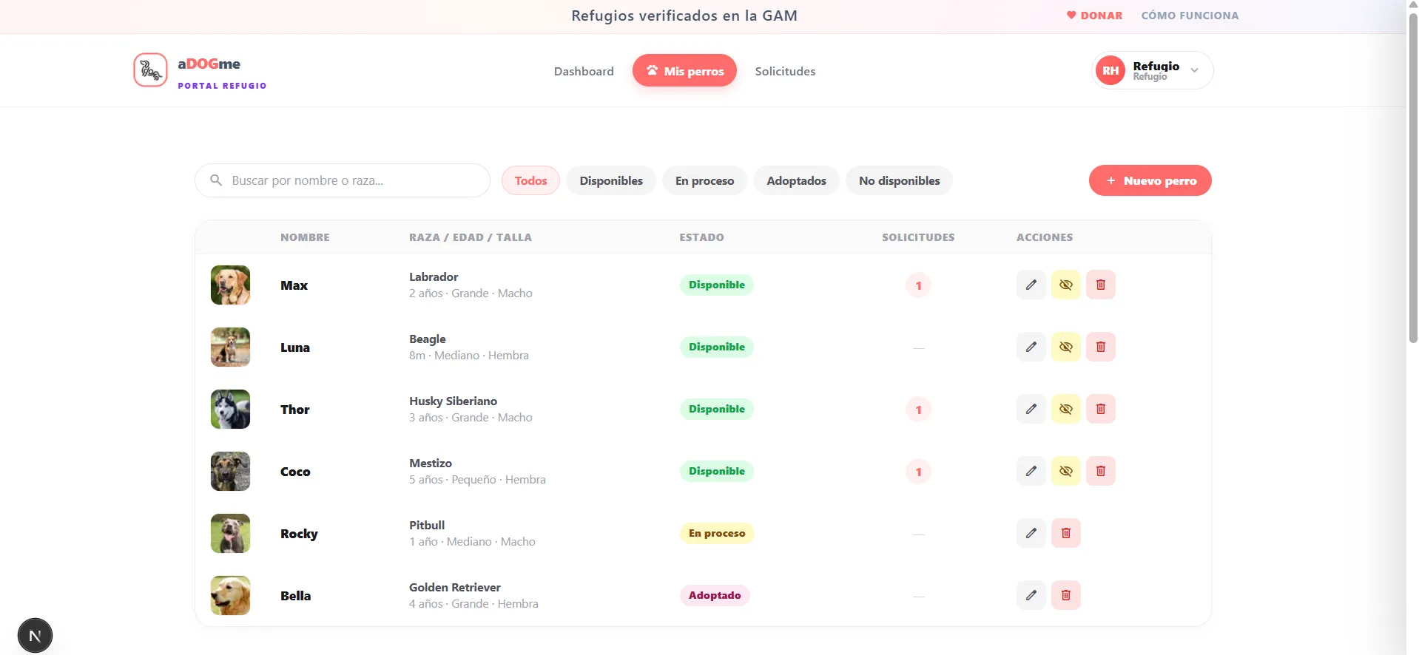1419x655 pixels.
Task: Open the Solicitudes tab
Action: coord(785,71)
